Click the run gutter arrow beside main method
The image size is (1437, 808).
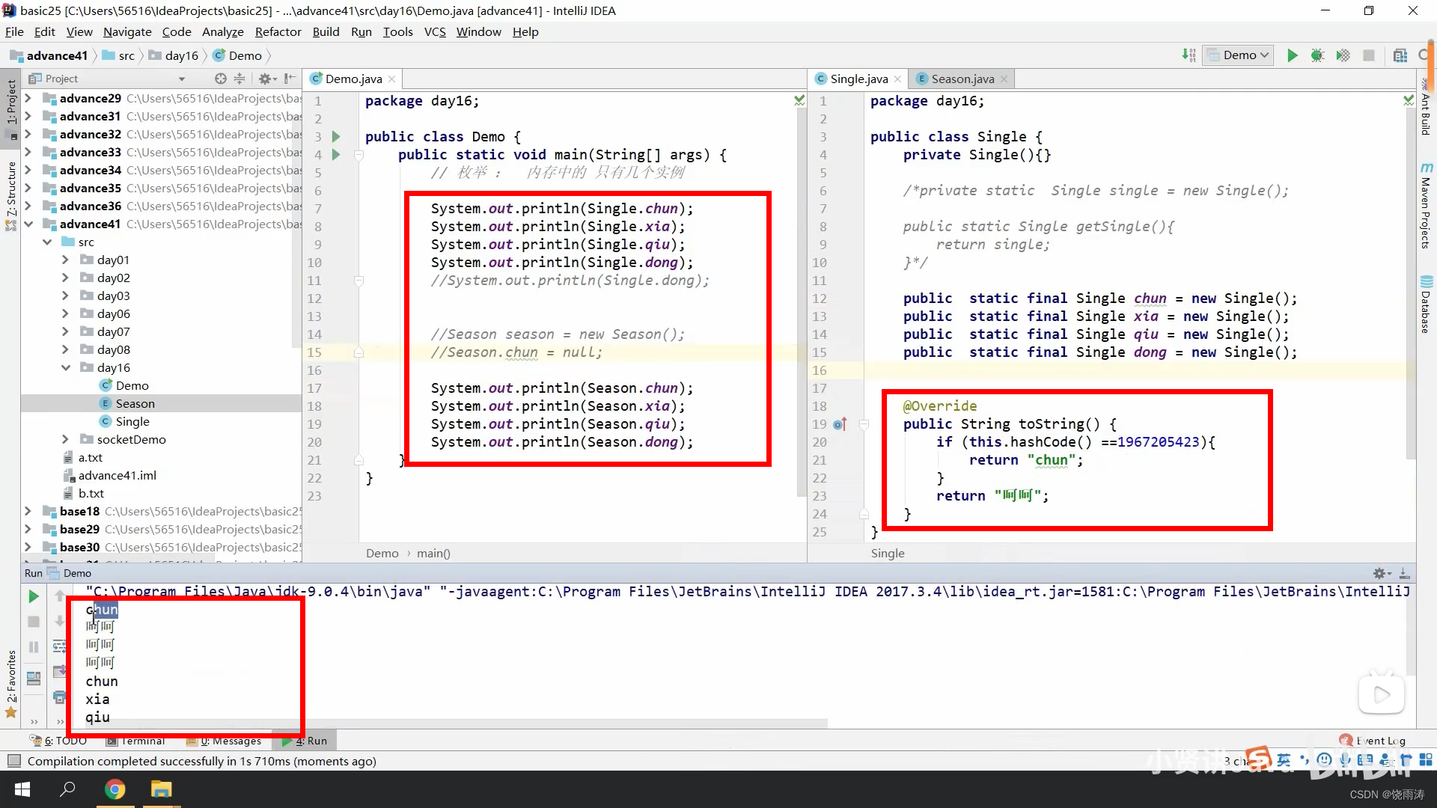[336, 155]
